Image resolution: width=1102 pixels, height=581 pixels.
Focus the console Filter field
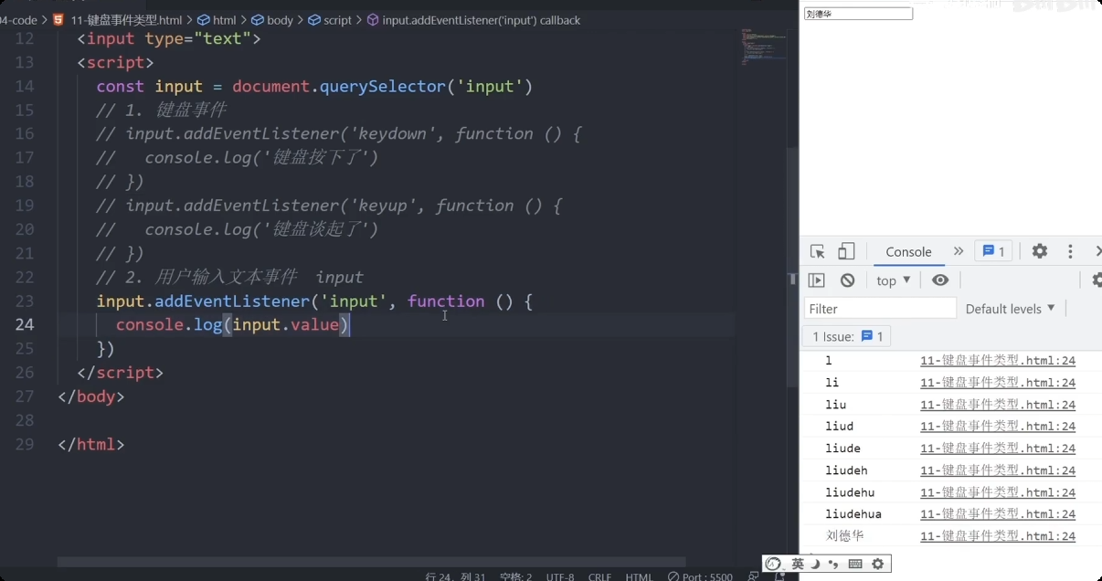(x=880, y=309)
